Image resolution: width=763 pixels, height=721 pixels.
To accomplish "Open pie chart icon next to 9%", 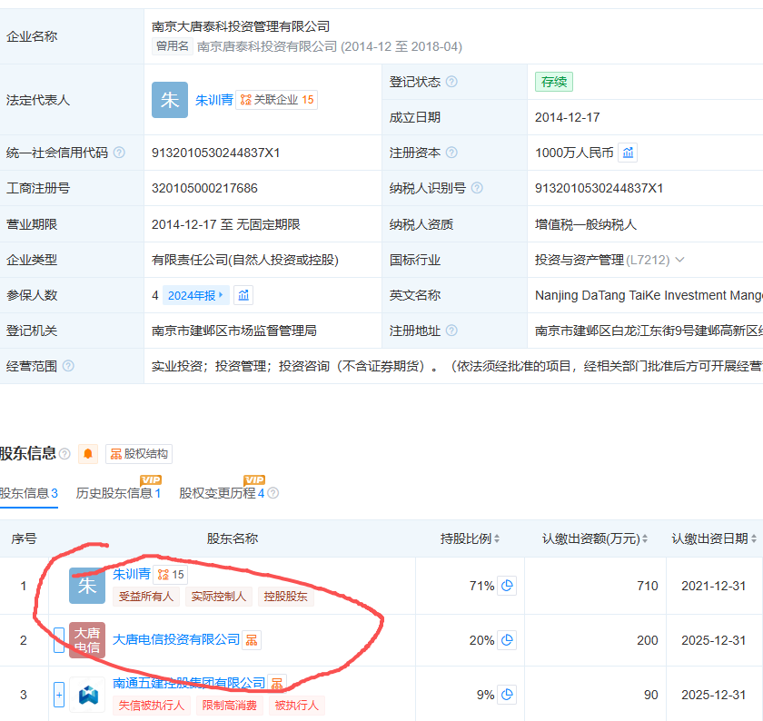I will (x=507, y=695).
